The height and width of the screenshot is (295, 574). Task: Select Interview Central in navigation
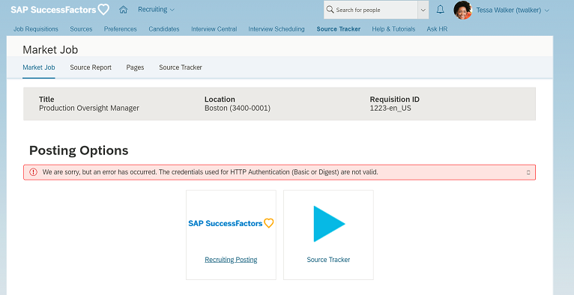click(214, 29)
